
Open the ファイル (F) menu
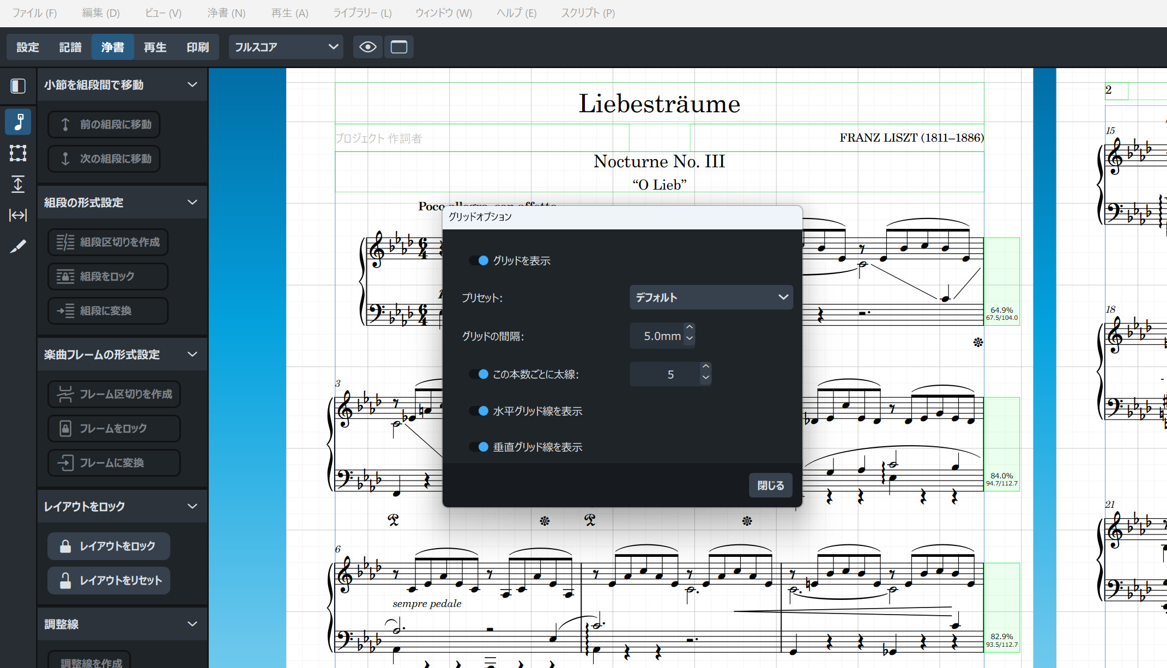pyautogui.click(x=34, y=13)
